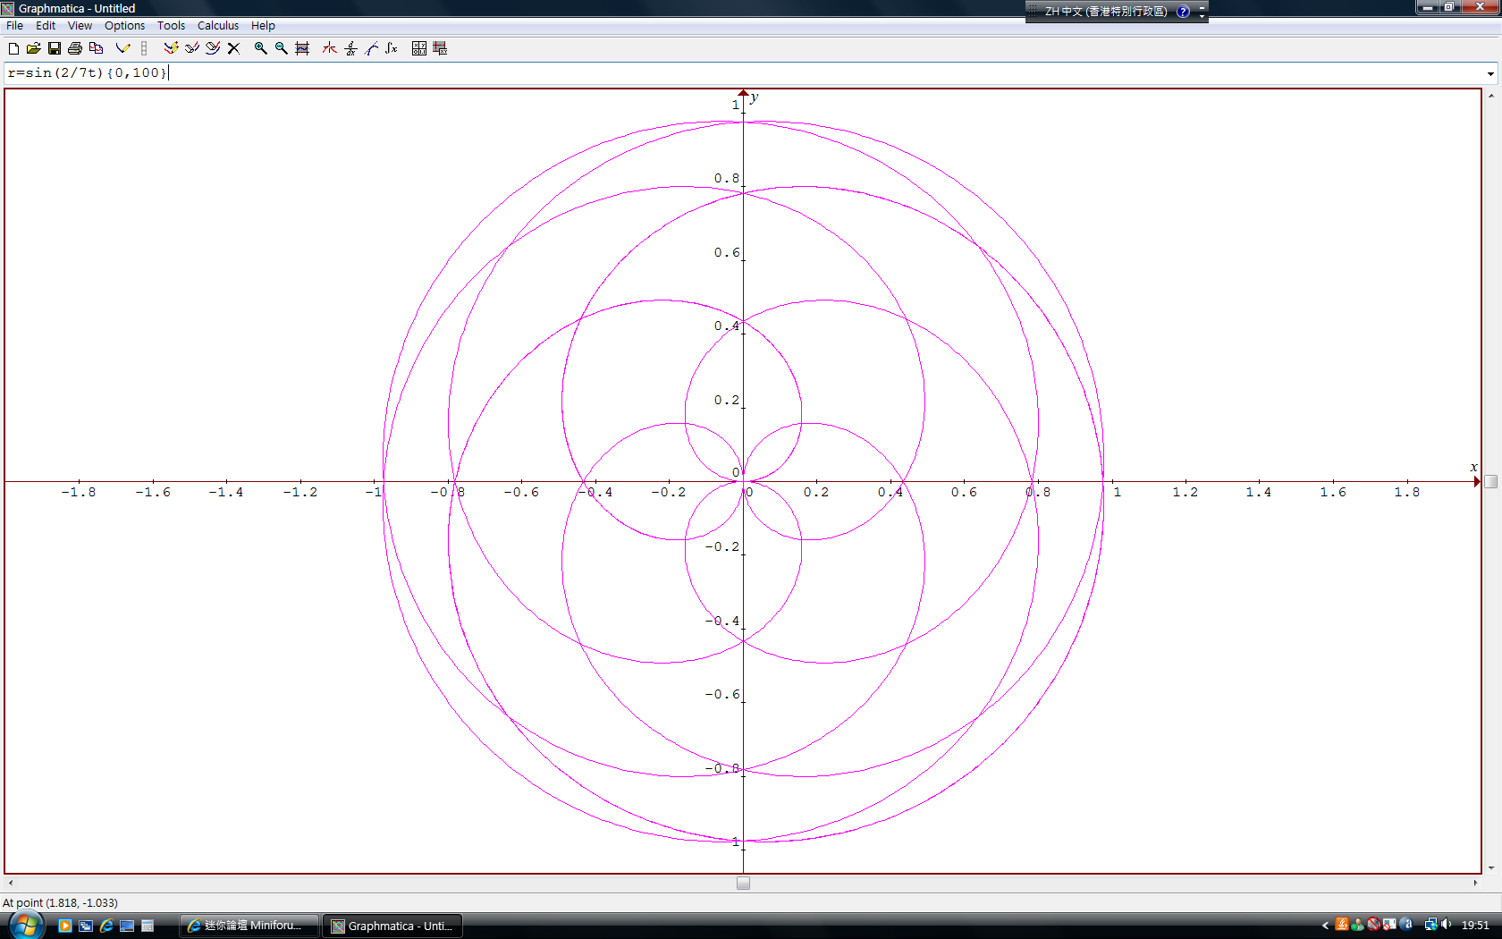Click the horizontal scrollbar left arrow
The width and height of the screenshot is (1502, 939).
pos(11,883)
